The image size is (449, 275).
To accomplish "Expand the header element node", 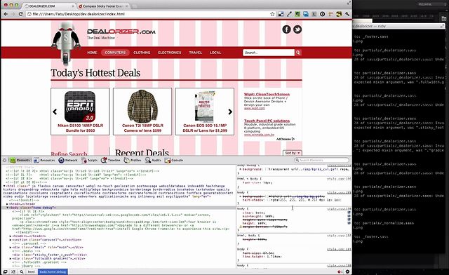I will [x=11, y=236].
